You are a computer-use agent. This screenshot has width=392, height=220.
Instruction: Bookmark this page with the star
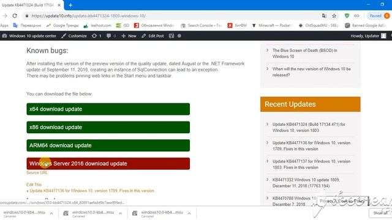[334, 16]
